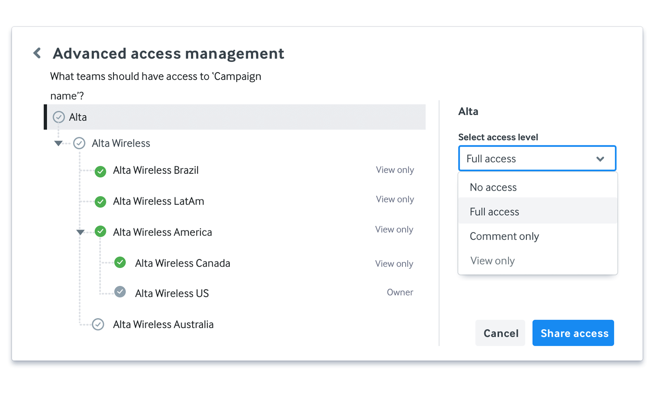Collapse the Alta Wireless tree node
Screen dimensions: 655x394
tap(58, 143)
